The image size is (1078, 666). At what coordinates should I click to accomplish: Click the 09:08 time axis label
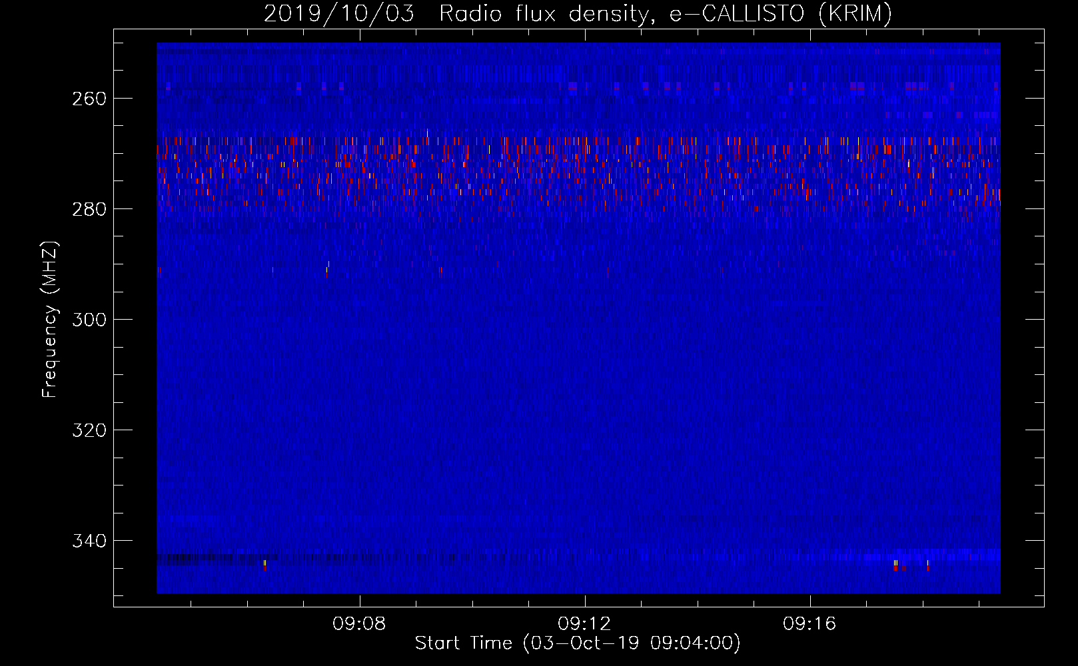[360, 624]
